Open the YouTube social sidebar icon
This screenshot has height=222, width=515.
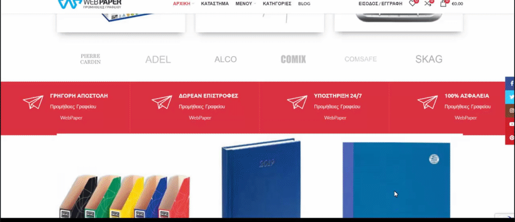(x=510, y=124)
